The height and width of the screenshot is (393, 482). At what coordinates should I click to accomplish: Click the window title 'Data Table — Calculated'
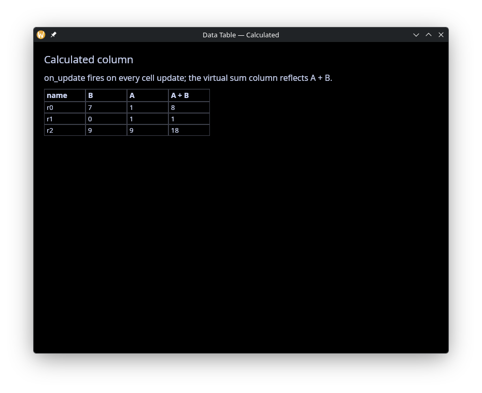click(240, 35)
